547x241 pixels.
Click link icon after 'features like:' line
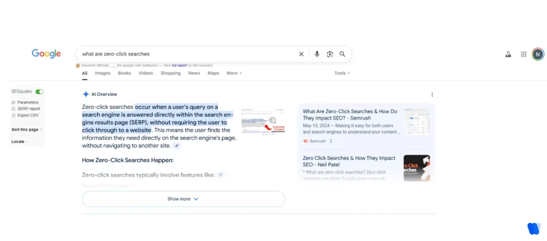(221, 175)
